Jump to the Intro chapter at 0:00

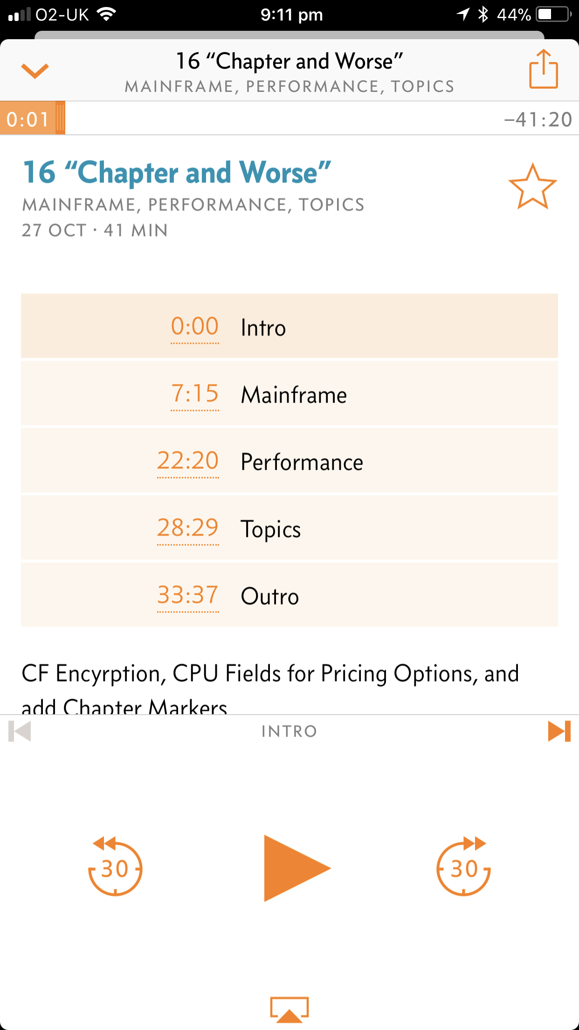click(x=289, y=327)
